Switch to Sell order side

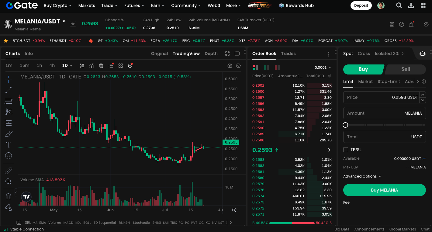tap(406, 69)
